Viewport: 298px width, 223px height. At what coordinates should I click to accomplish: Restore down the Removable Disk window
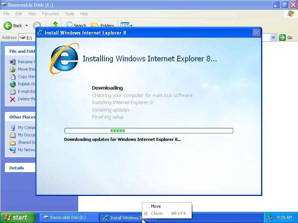[284, 5]
